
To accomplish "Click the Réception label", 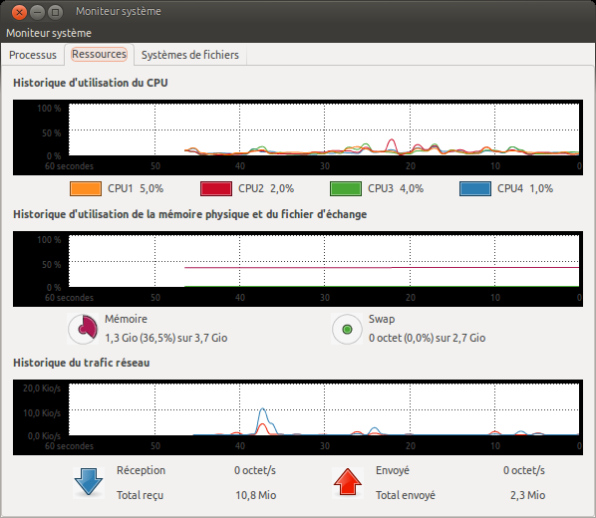I will coord(141,470).
